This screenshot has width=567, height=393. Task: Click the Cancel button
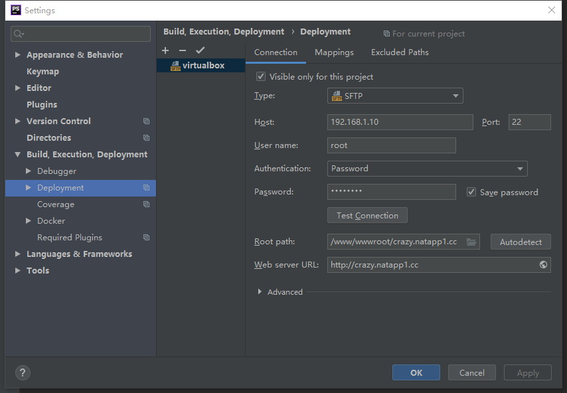(x=471, y=373)
